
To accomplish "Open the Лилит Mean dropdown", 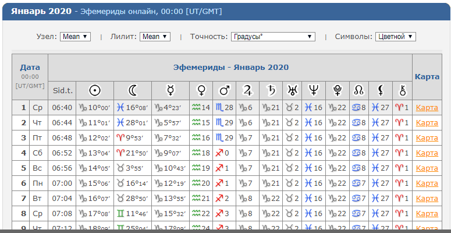I will pos(155,37).
